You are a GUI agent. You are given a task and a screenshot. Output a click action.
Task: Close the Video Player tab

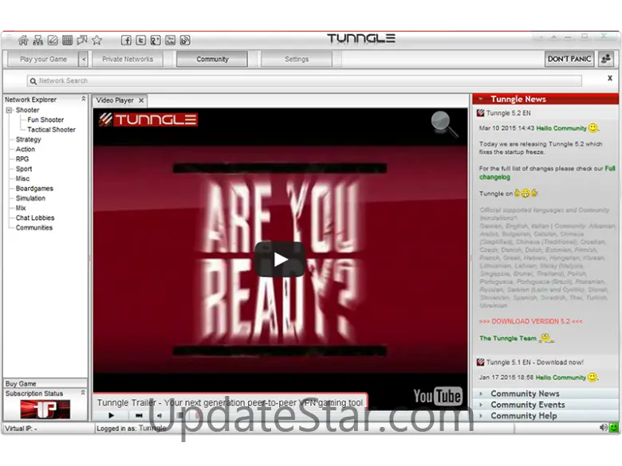tap(141, 100)
